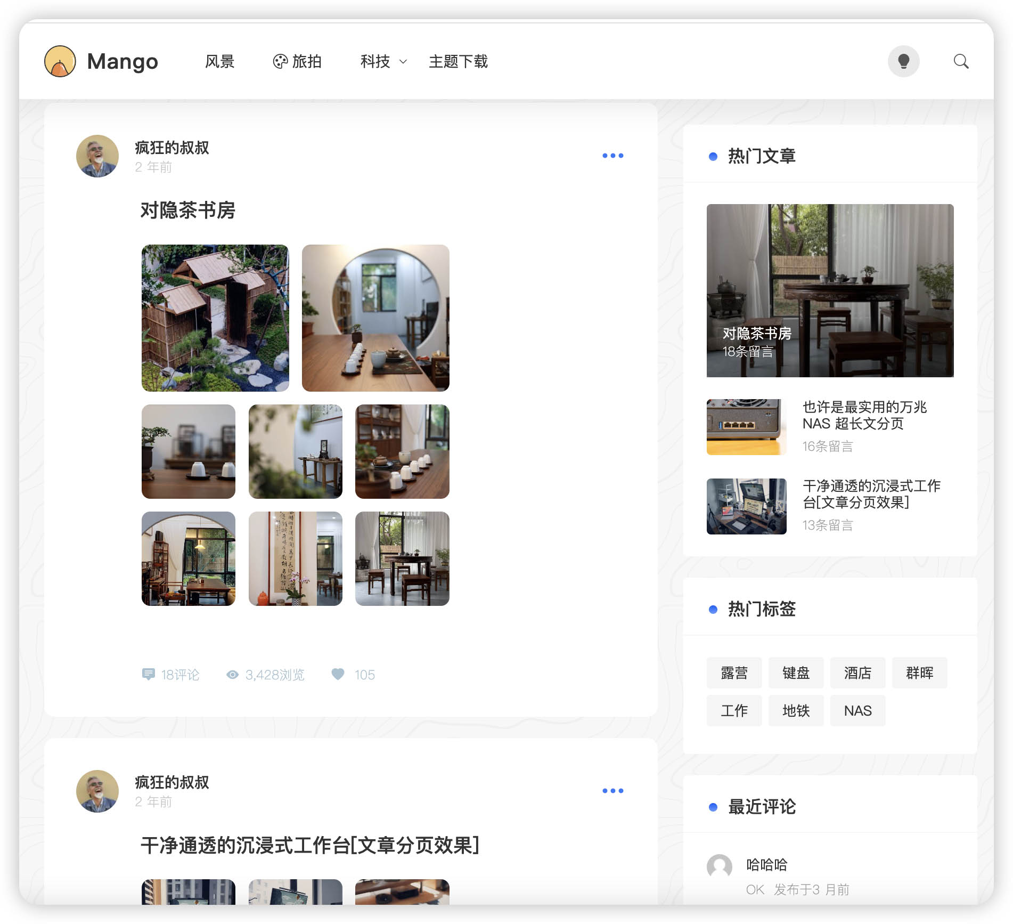The height and width of the screenshot is (924, 1013).
Task: Select the 地铁 tag
Action: pyautogui.click(x=796, y=711)
